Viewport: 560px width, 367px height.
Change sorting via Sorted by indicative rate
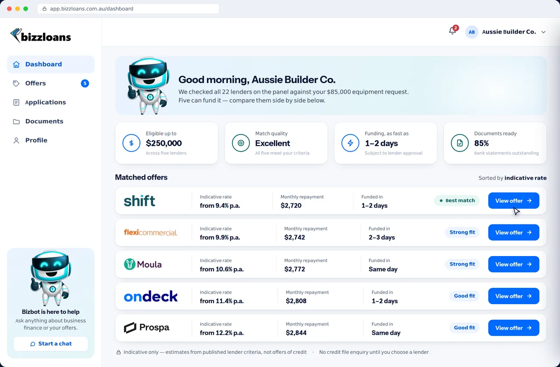[512, 178]
